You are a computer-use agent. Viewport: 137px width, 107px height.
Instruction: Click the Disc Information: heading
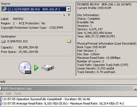88,15
